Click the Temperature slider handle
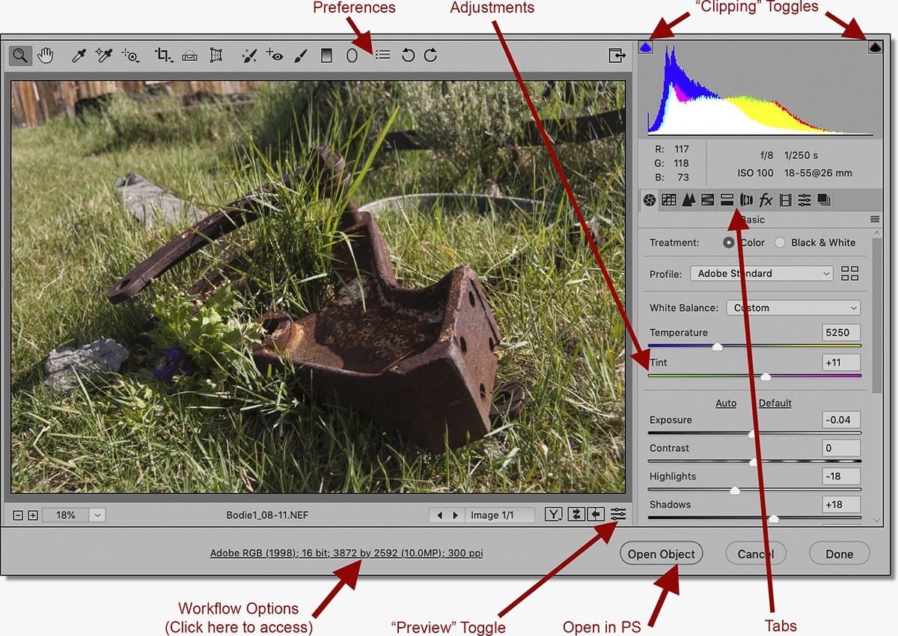Image resolution: width=898 pixels, height=636 pixels. [717, 346]
